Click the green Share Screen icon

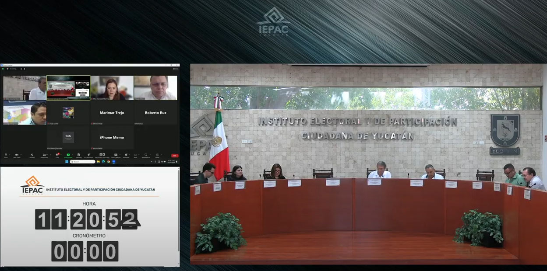68,155
